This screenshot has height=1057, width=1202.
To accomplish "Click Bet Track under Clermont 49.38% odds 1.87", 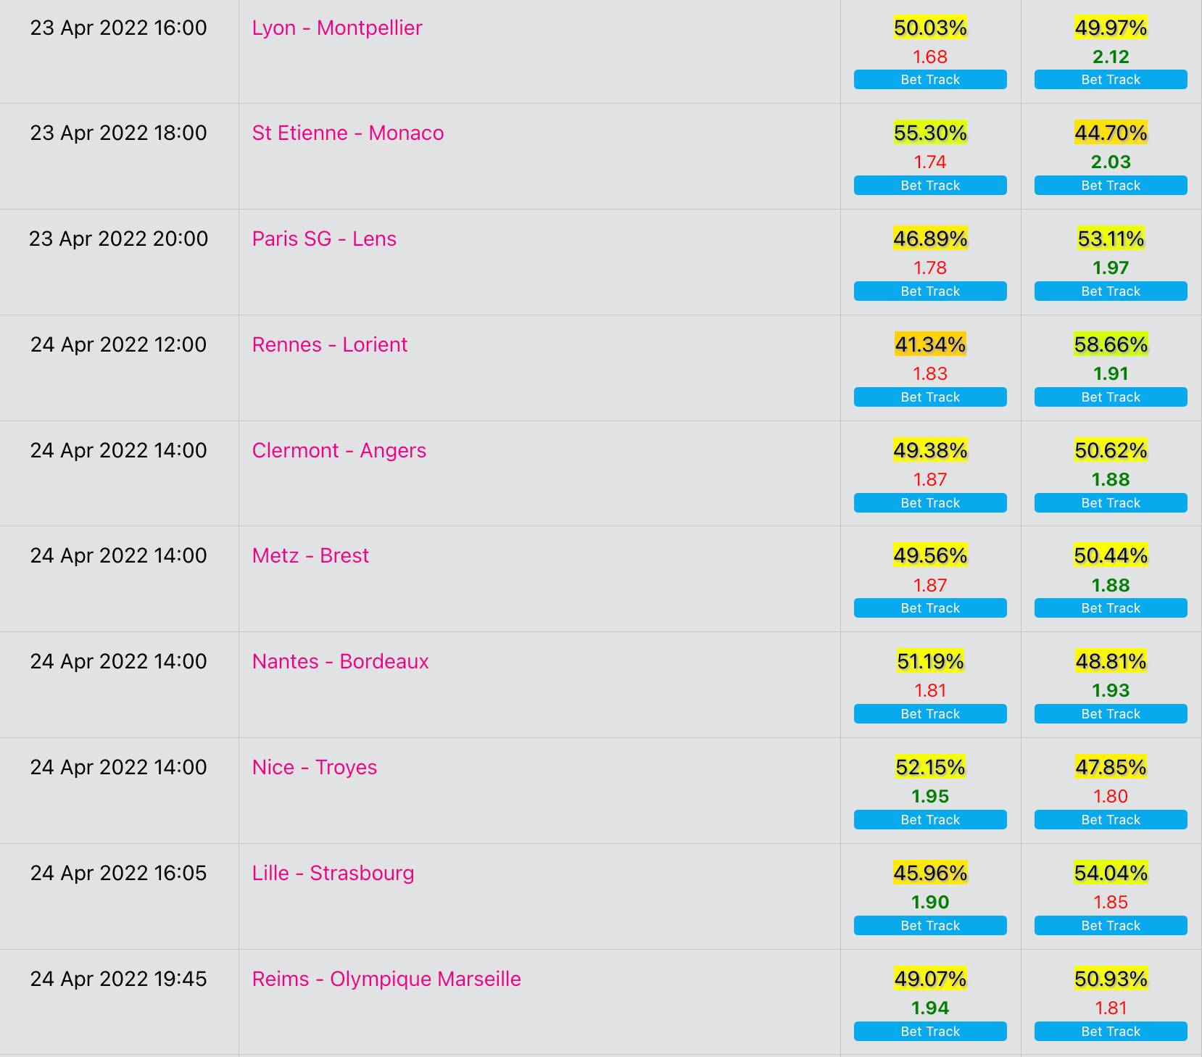I will [x=930, y=503].
